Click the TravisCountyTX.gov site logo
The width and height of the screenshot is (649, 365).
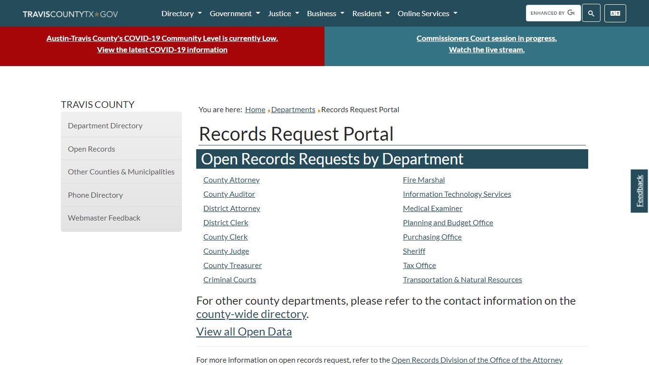coord(70,14)
